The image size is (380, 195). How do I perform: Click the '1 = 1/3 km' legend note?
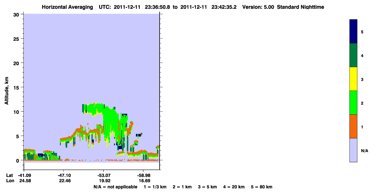click(x=155, y=187)
